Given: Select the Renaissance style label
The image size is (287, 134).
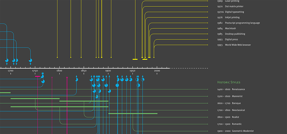Looking at the screenshot, I should click(x=231, y=89).
